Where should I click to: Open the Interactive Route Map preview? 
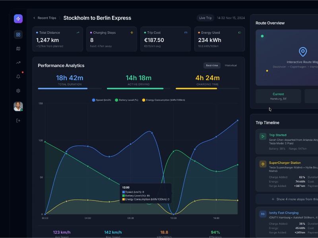pos(303,56)
